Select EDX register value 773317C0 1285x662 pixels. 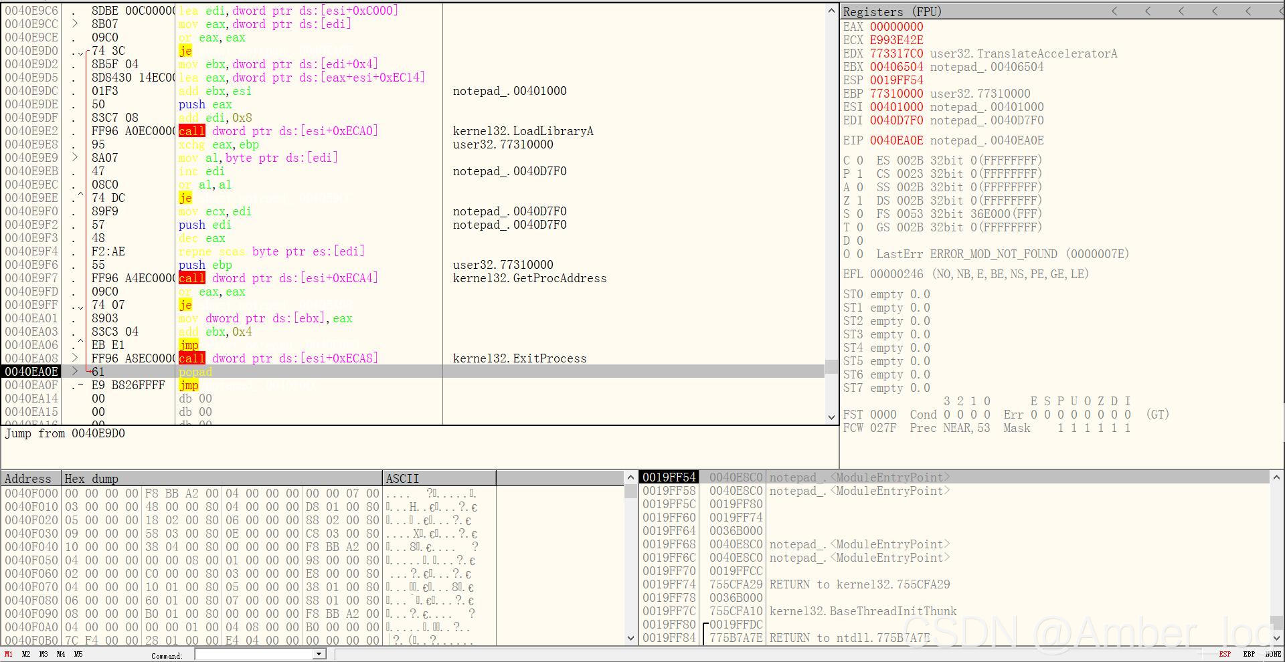(x=896, y=53)
